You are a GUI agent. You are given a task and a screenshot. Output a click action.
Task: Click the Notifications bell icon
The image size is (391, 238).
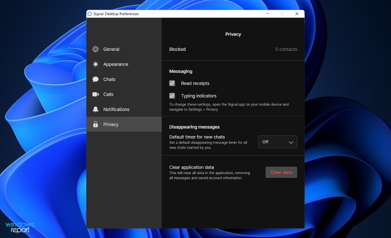click(95, 109)
